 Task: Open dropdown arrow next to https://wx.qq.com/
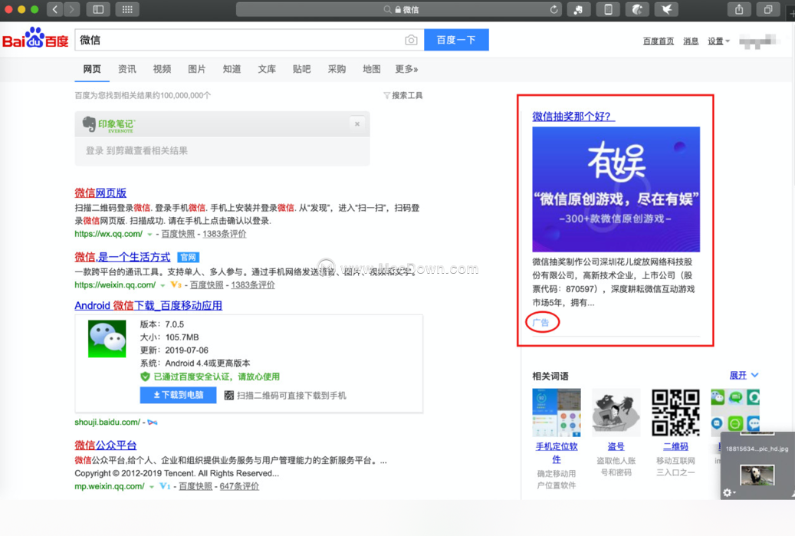(149, 235)
